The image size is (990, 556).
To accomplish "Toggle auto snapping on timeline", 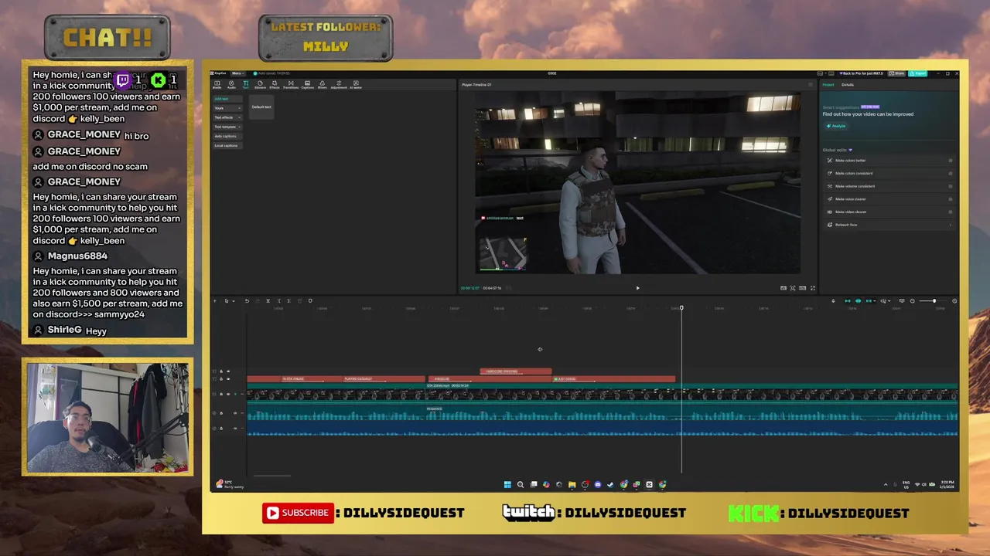I will [x=858, y=300].
